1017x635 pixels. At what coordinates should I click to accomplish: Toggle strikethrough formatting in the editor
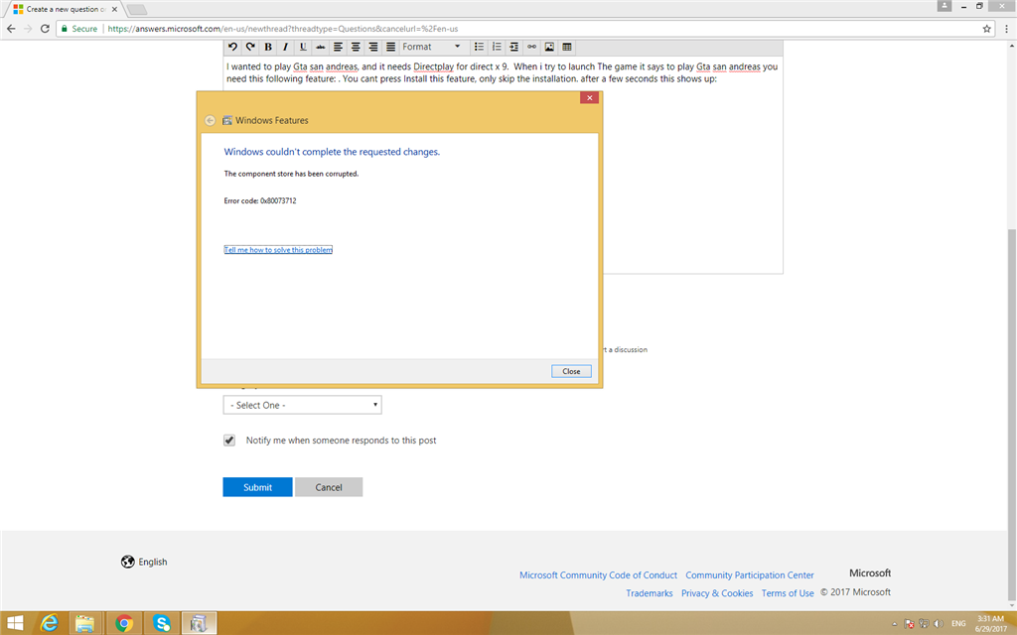click(x=321, y=47)
